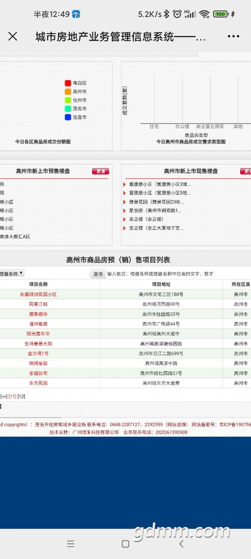Click the 查询 search button
The width and height of the screenshot is (251, 559).
tap(98, 274)
